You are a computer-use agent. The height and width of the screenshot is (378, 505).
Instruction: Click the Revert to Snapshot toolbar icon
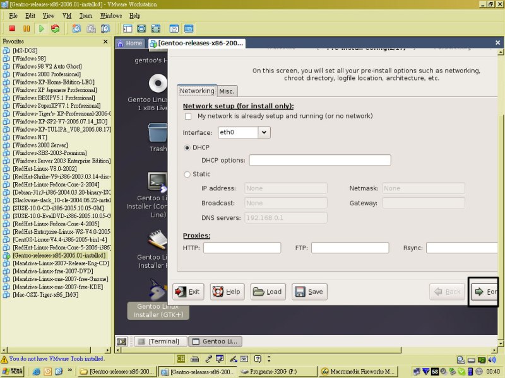coord(91,28)
